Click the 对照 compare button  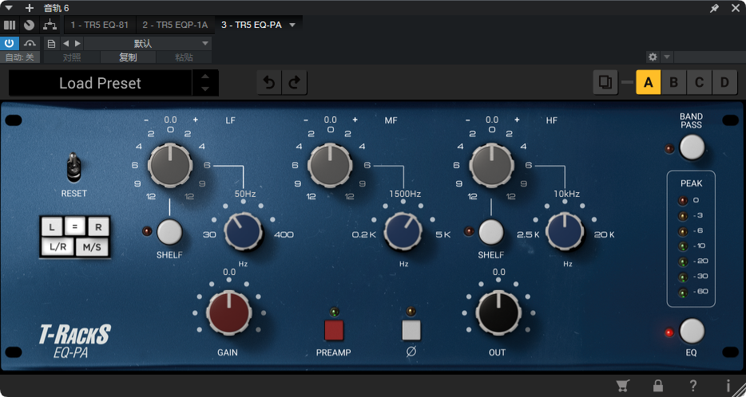(x=72, y=57)
